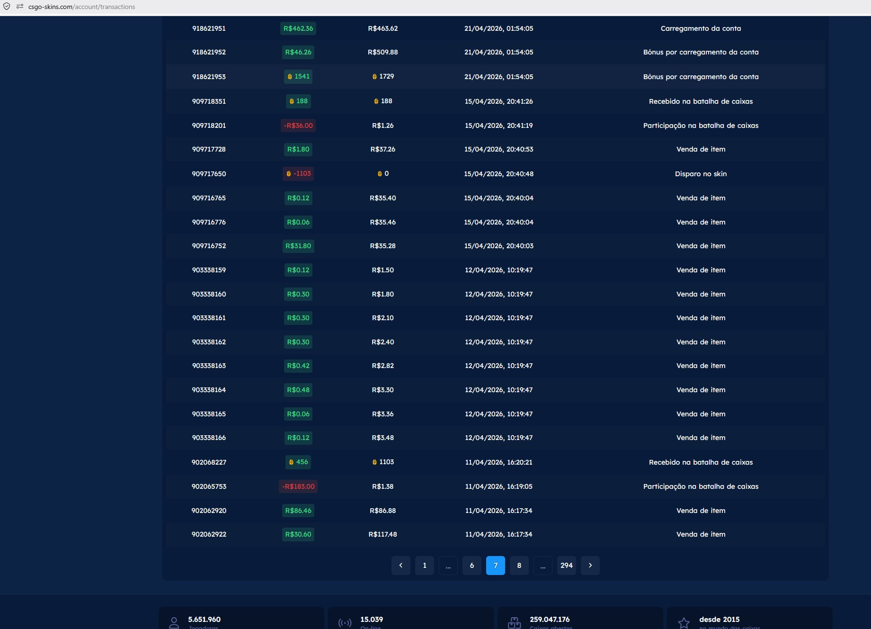This screenshot has width=871, height=629.
Task: Click amount badge R$30.60
Action: coord(298,534)
